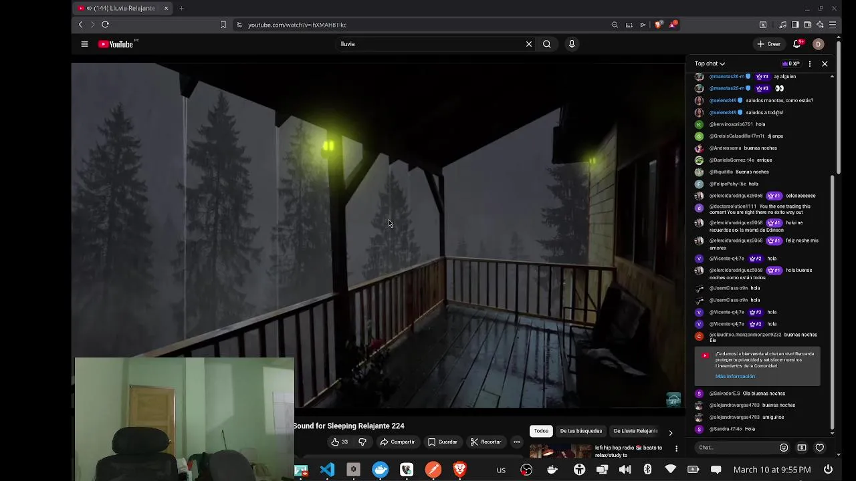Image resolution: width=856 pixels, height=481 pixels.
Task: Start voice search with microphone
Action: pos(572,44)
